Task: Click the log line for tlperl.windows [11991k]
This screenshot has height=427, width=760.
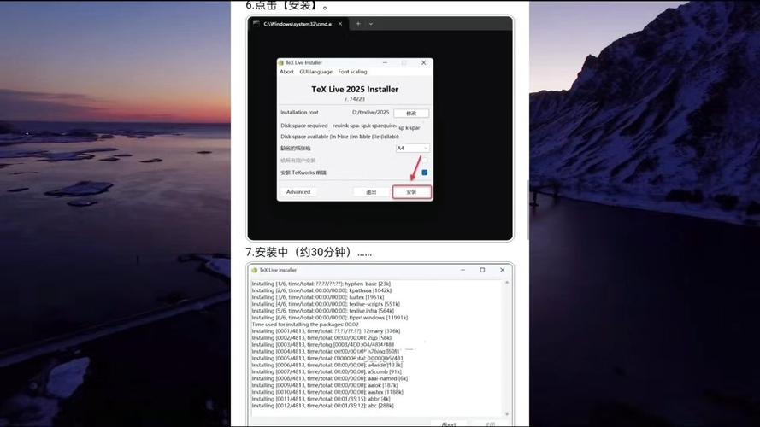Action: pos(330,318)
